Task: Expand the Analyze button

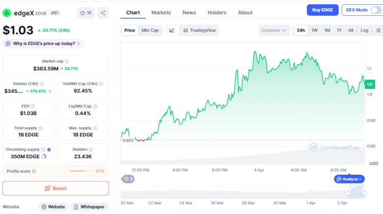Action: 349,179
